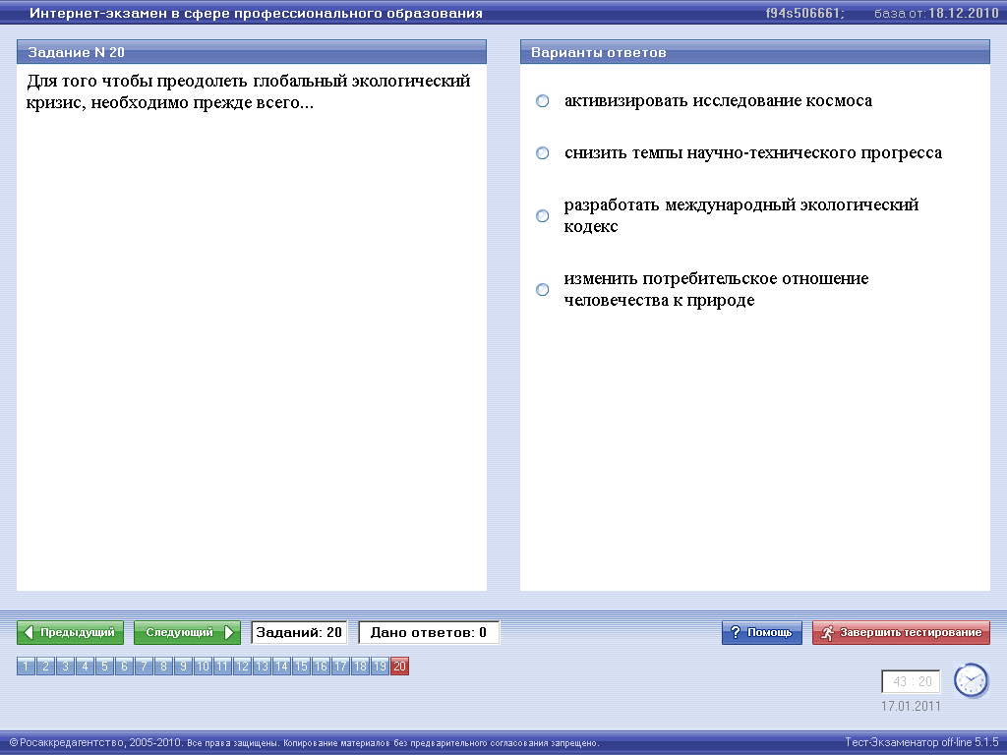This screenshot has width=1007, height=755.
Task: Click the remaining time field 43 : 20
Action: (x=912, y=682)
